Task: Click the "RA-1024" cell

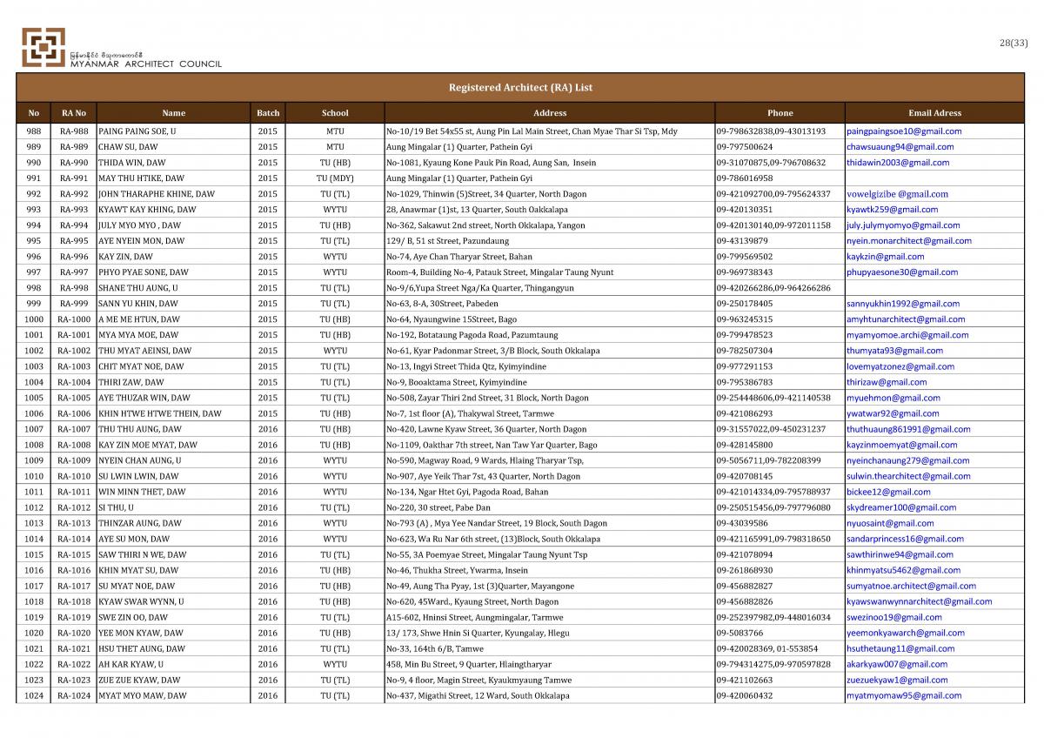Action: 74,695
